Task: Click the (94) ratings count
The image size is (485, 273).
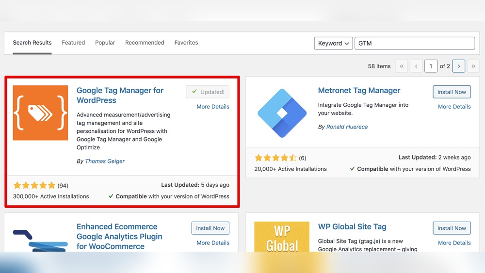Action: tap(63, 186)
